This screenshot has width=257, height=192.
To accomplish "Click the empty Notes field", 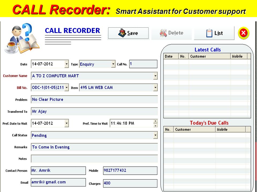I will click(95, 159).
